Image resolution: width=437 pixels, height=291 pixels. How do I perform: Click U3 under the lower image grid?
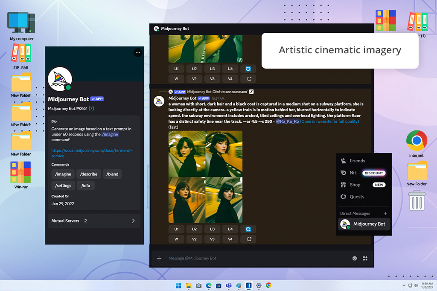(x=212, y=229)
